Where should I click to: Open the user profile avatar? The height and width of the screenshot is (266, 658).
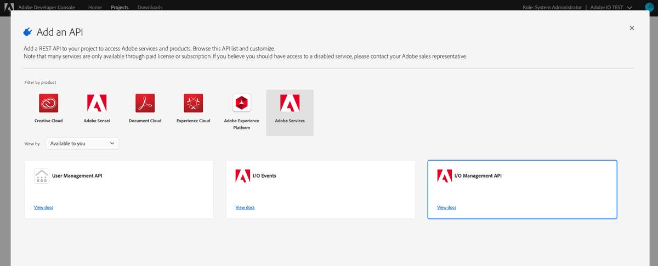tap(649, 7)
